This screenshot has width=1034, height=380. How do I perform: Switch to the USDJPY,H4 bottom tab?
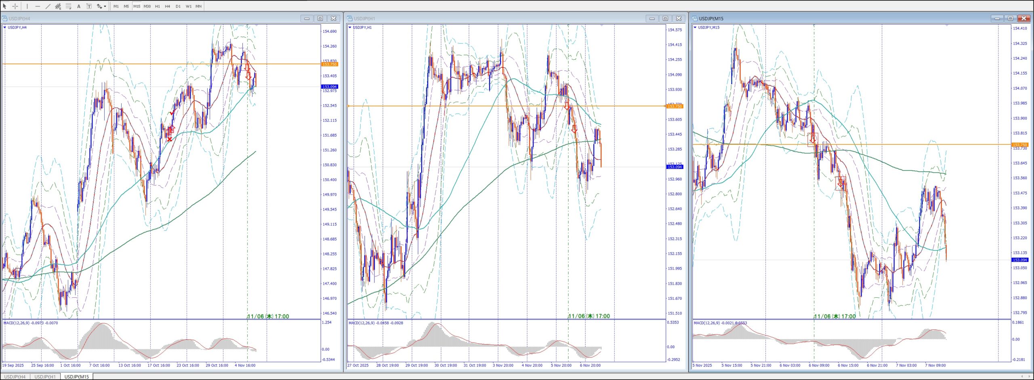[x=15, y=377]
